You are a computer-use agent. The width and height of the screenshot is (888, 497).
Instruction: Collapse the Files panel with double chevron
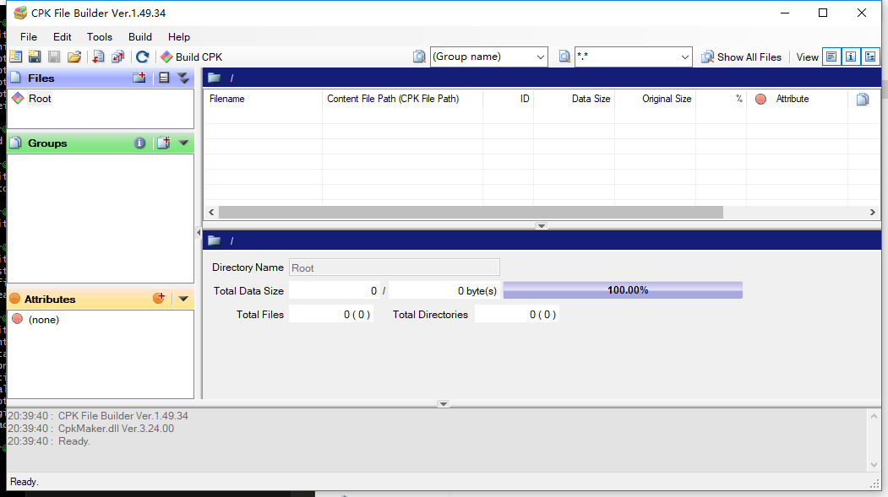pyautogui.click(x=183, y=78)
